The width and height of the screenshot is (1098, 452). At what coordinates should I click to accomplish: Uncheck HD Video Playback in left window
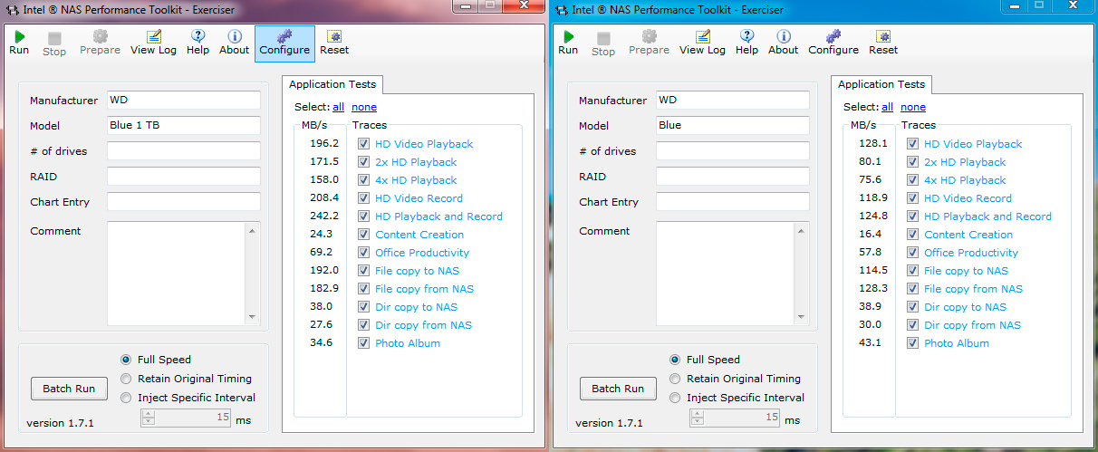(363, 144)
